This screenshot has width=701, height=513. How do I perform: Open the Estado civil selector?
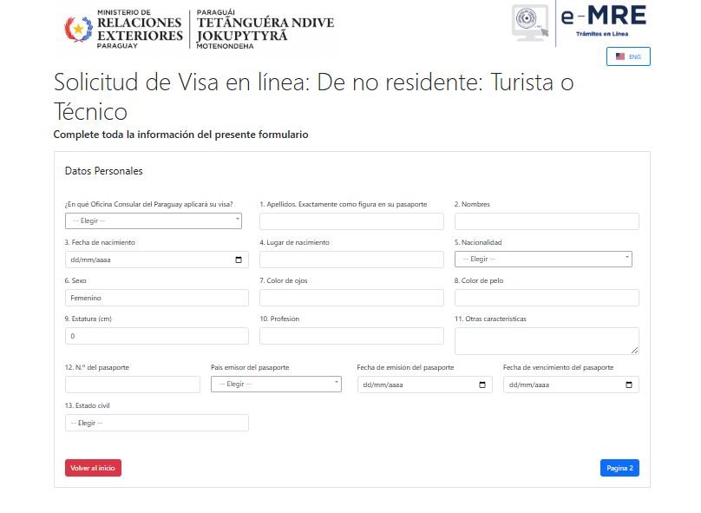click(x=156, y=423)
